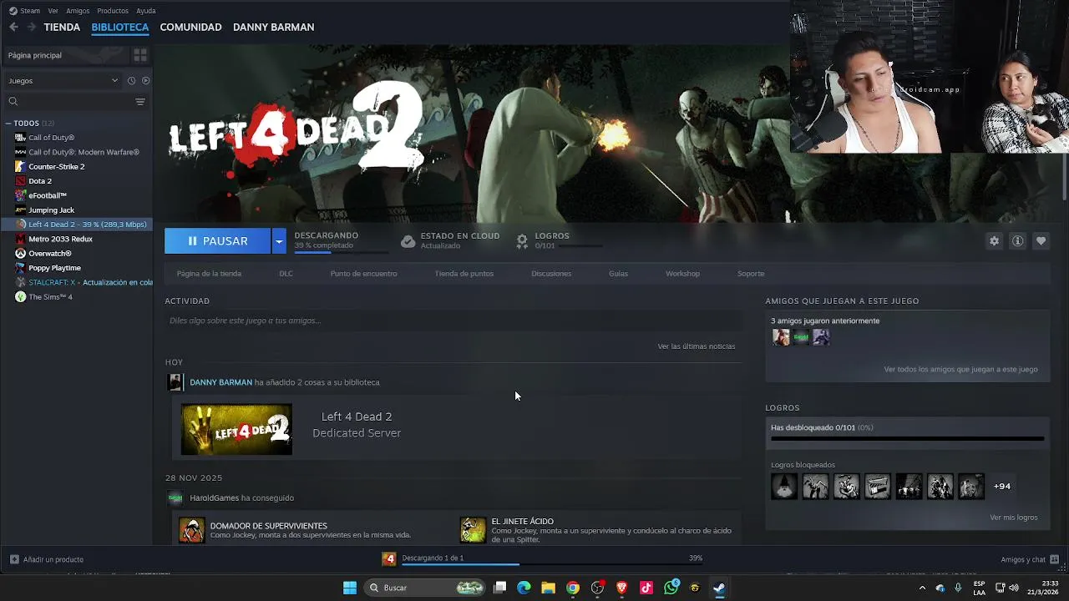
Task: Collapse the TODOS games category
Action: tap(8, 124)
